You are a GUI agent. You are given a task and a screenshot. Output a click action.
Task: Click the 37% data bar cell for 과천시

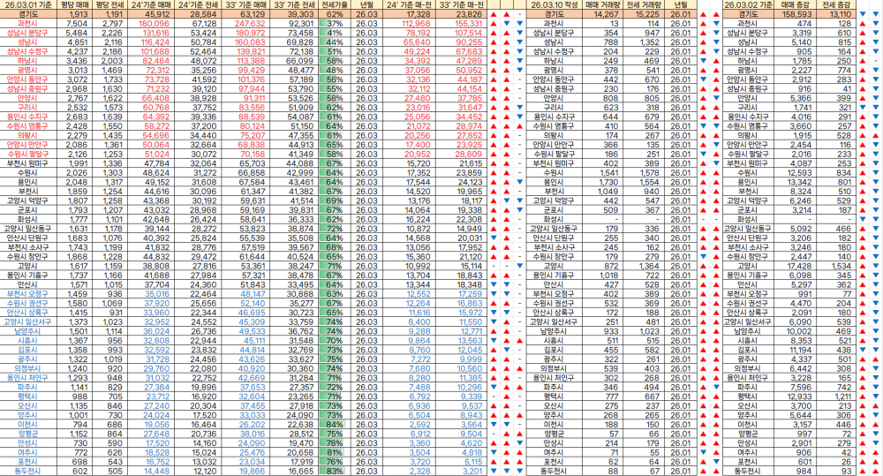[334, 24]
